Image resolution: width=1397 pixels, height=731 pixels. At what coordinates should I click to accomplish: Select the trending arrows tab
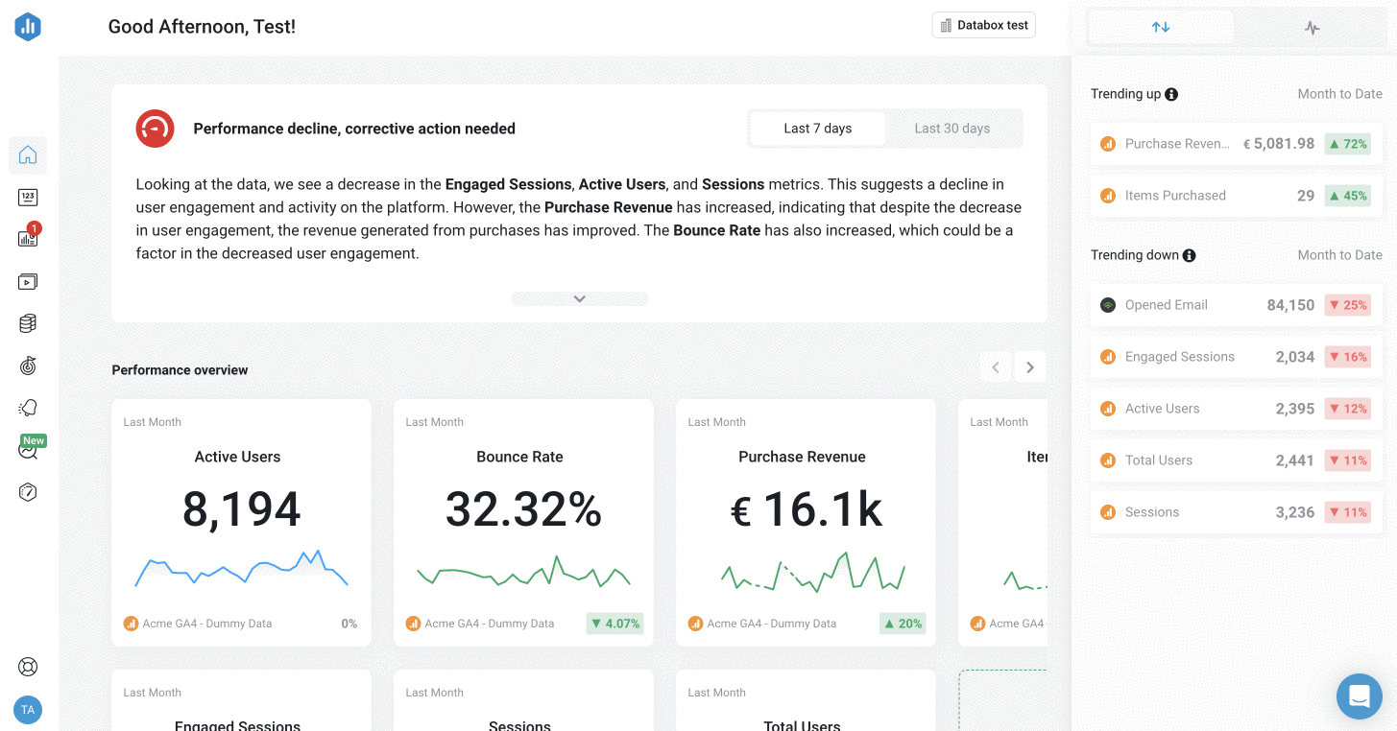[1161, 27]
